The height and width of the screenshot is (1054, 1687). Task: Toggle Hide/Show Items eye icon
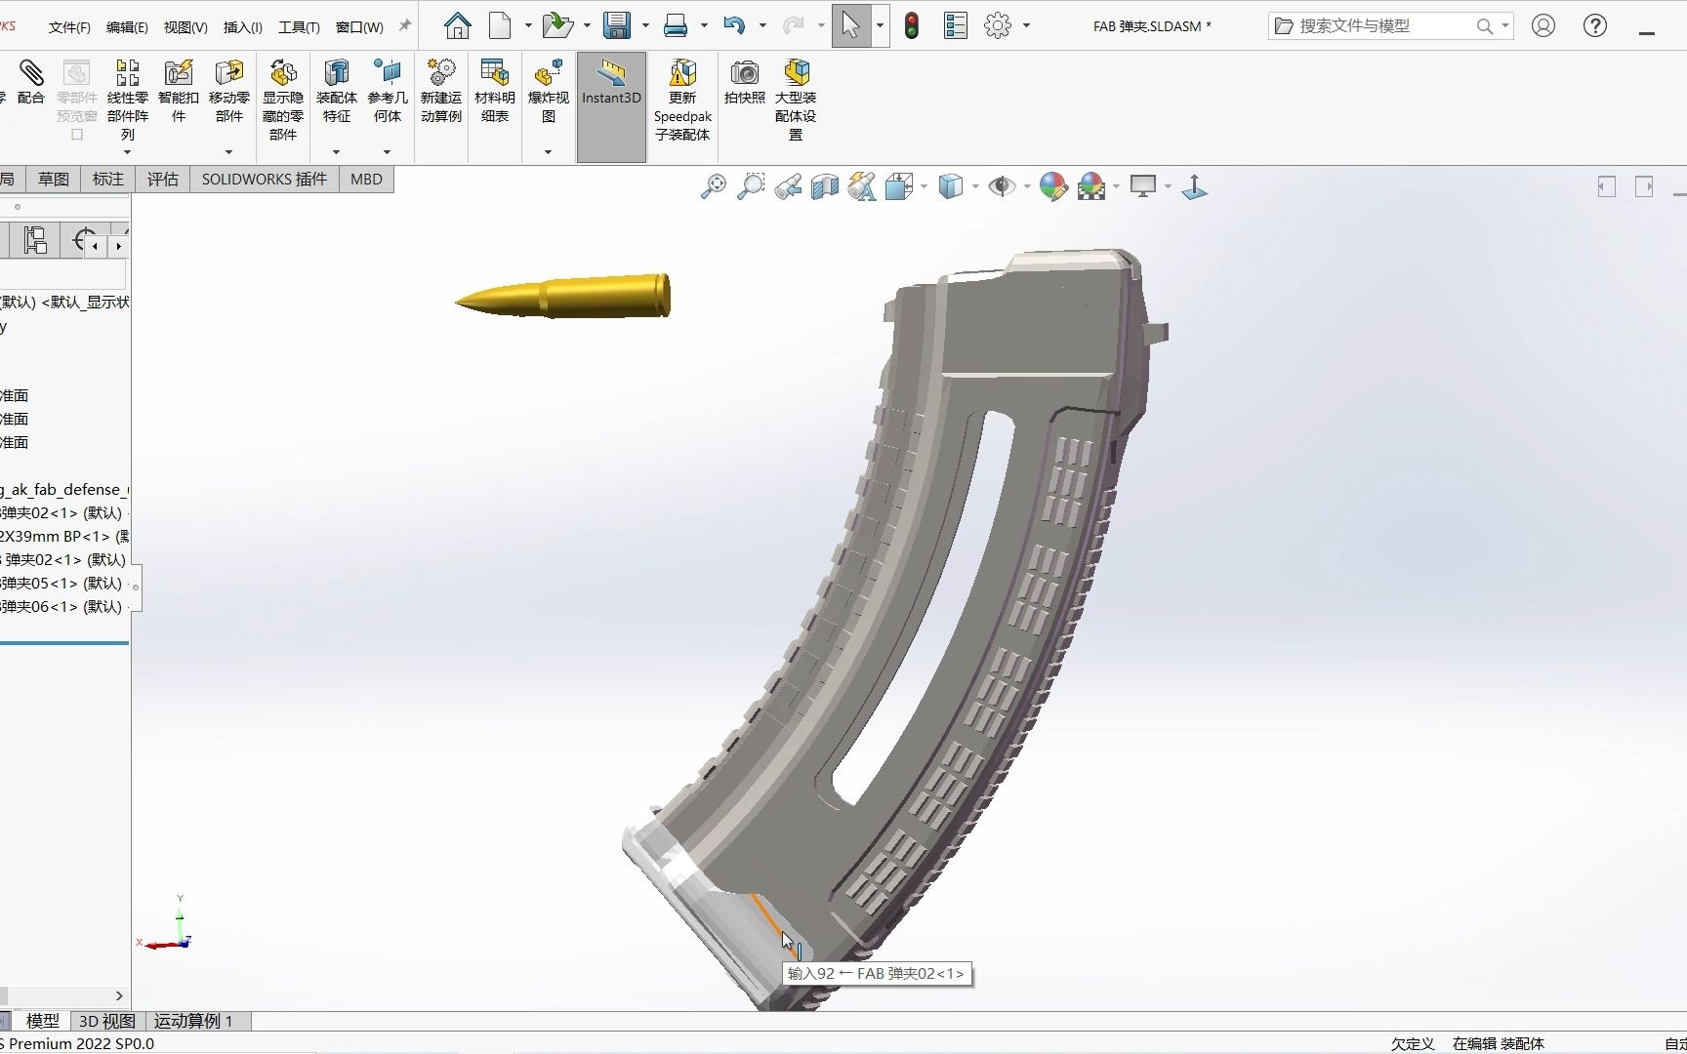click(1002, 186)
